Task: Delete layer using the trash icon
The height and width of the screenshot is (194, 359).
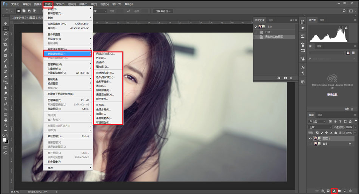Action: pyautogui.click(x=350, y=191)
